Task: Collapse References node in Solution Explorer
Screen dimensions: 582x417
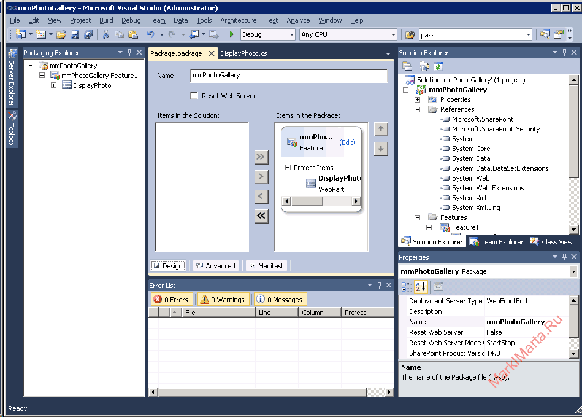Action: click(x=417, y=109)
